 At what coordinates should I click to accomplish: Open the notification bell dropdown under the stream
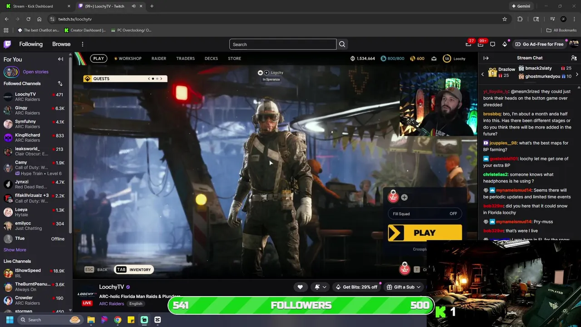[x=320, y=287]
